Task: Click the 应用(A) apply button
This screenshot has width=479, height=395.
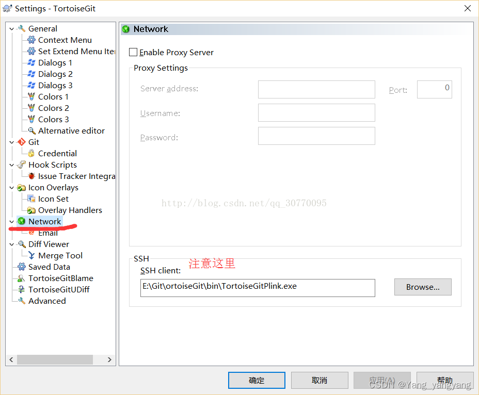Action: (382, 380)
